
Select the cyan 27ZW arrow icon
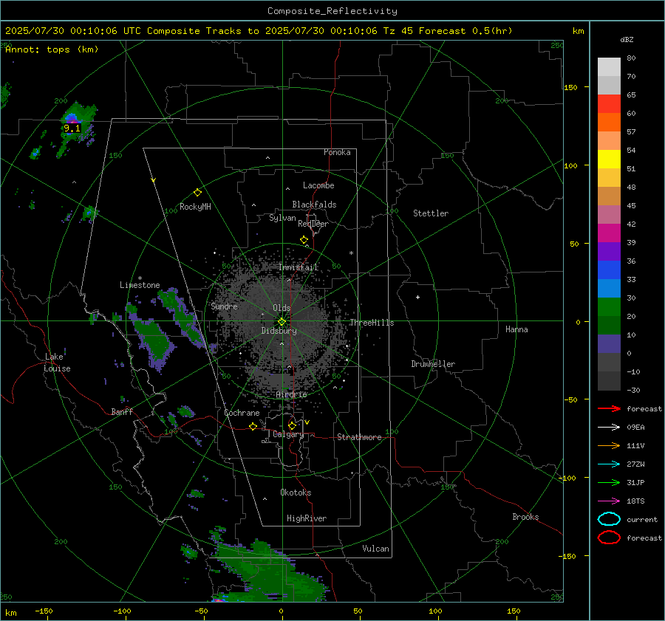tap(609, 464)
